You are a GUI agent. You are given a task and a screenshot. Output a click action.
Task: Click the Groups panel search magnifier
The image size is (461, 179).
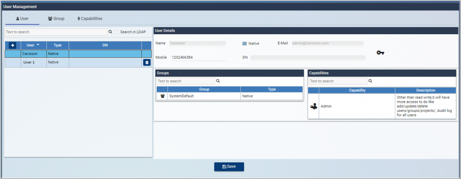click(218, 81)
